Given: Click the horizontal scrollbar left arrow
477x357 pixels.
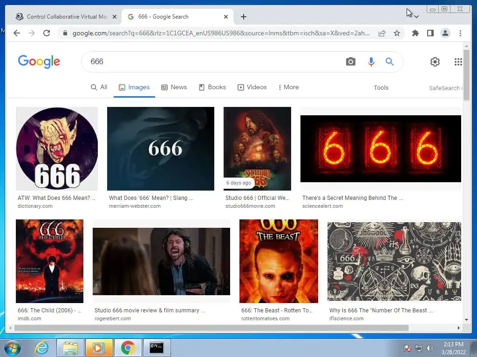Looking at the screenshot, I should tap(10, 328).
